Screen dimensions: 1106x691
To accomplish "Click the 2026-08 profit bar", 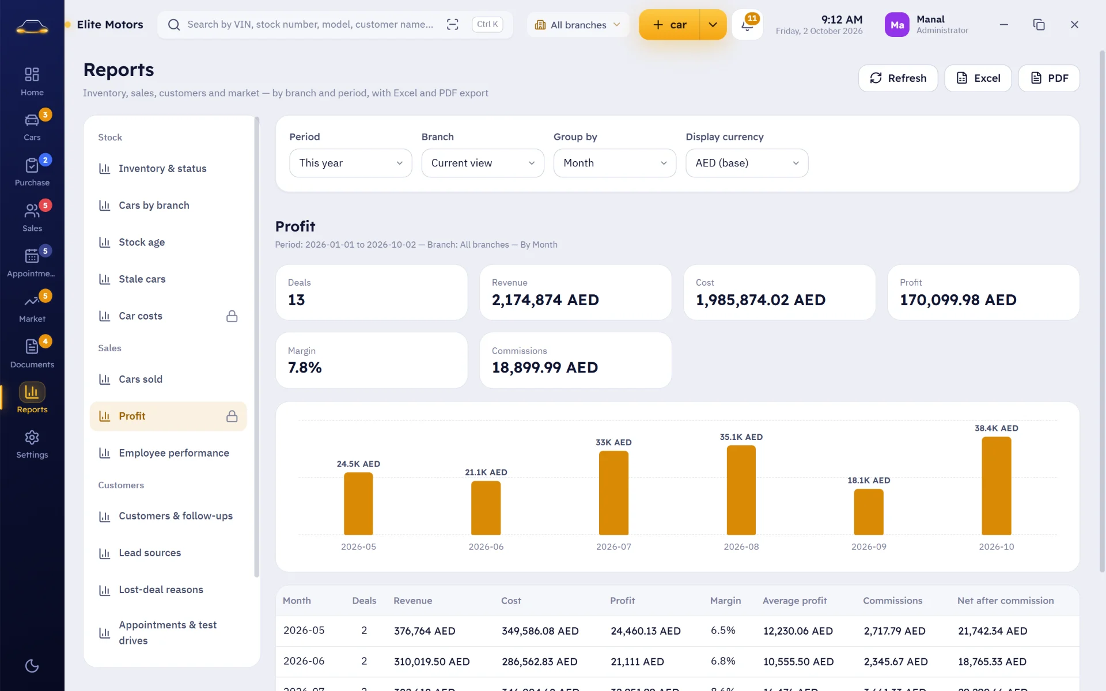I will pos(741,490).
